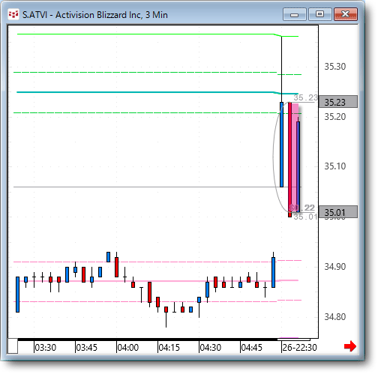Select the 04:15 time axis label
Viewport: 378px width, 374px height.
[169, 348]
